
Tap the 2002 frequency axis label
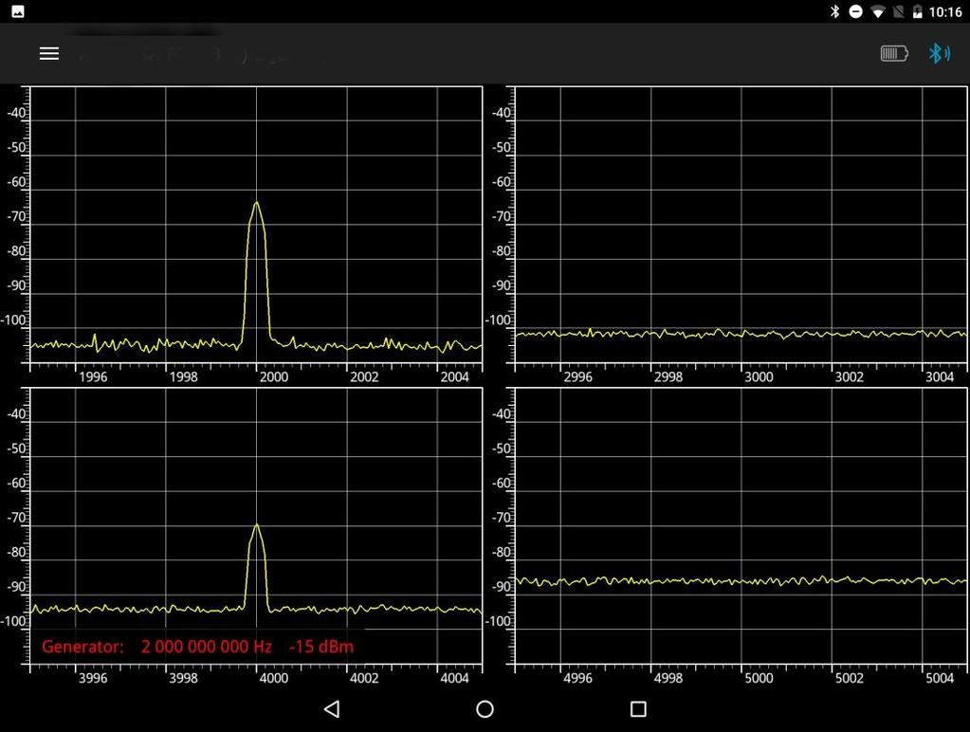coord(364,376)
